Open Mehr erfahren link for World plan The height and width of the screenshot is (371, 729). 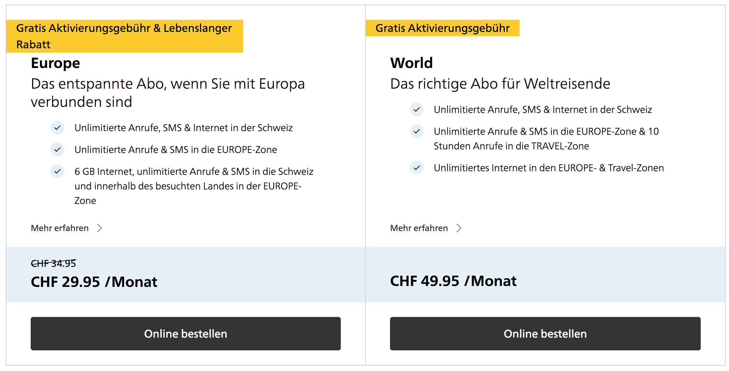[419, 228]
